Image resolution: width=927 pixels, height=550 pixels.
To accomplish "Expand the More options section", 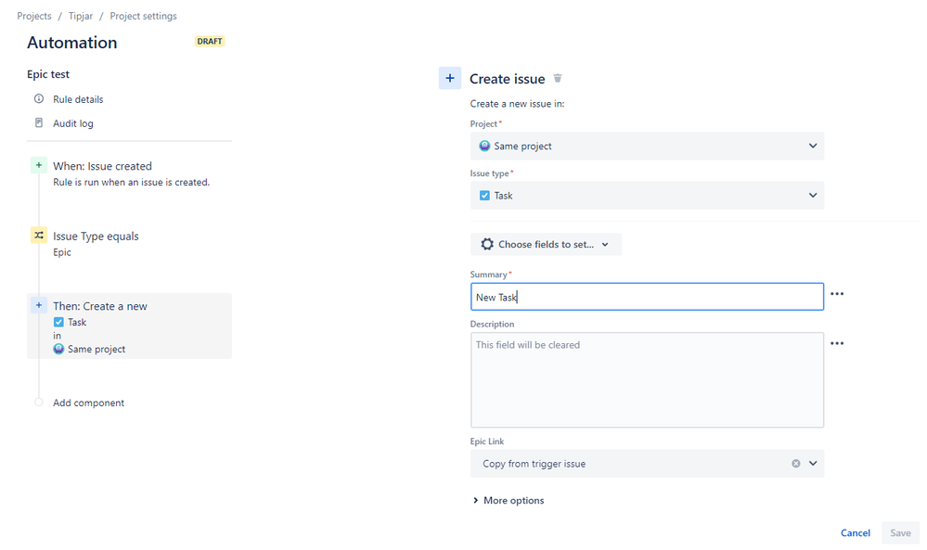I will coord(509,500).
